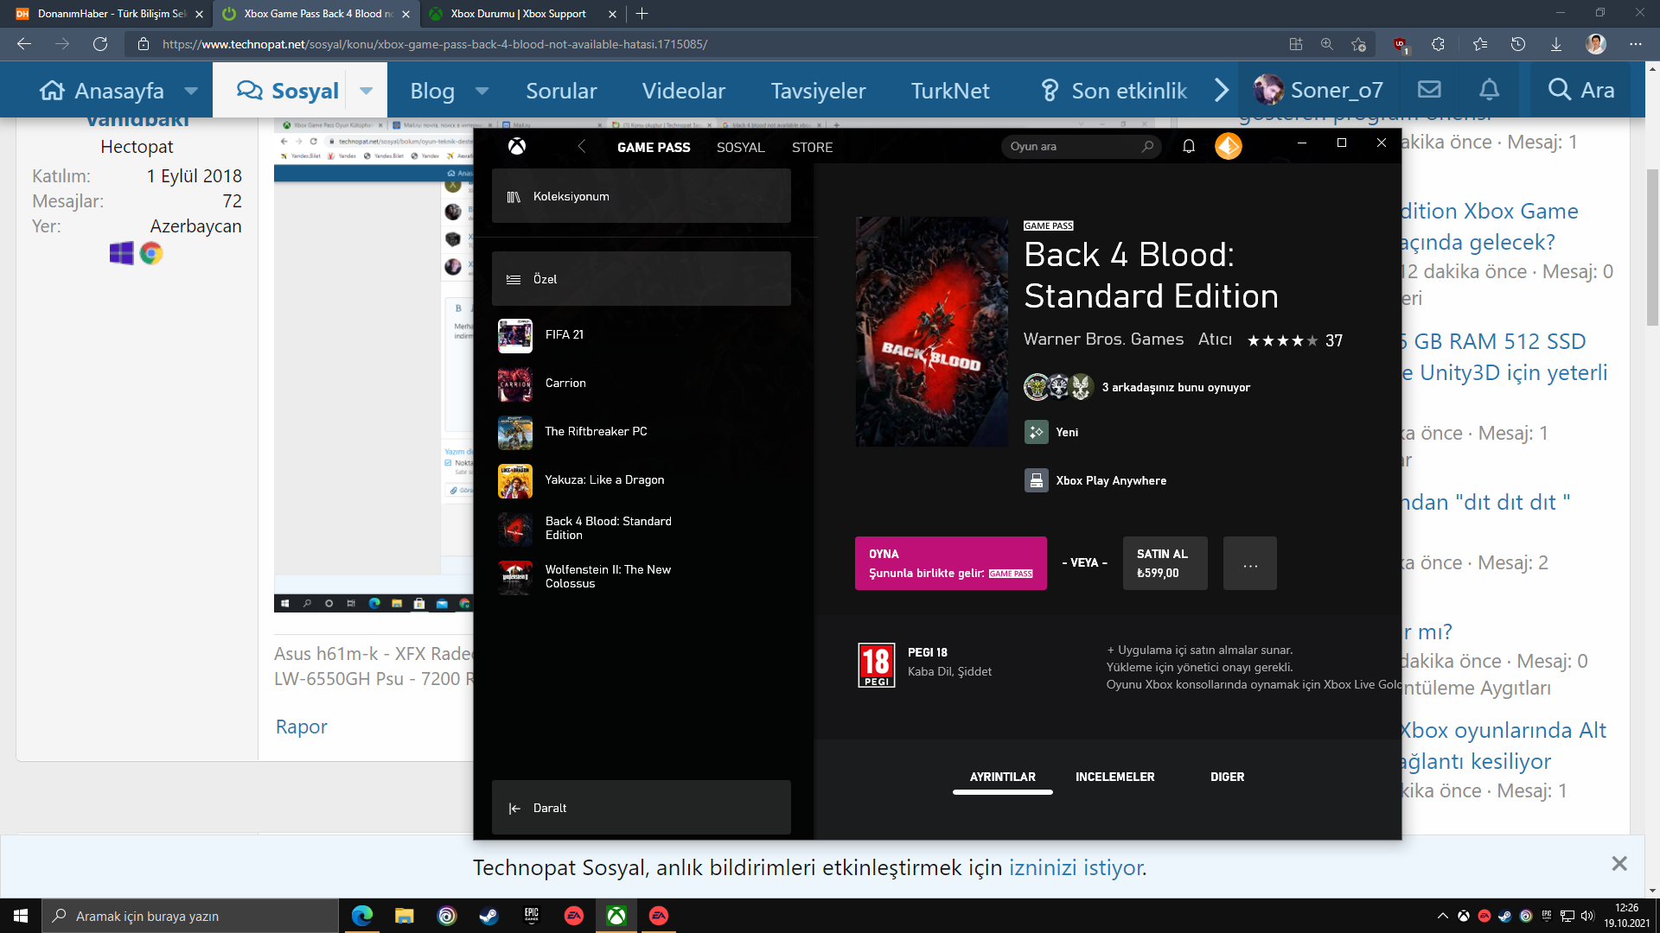The height and width of the screenshot is (933, 1660).
Task: Switch to the INCELEMELER tab
Action: (1114, 777)
